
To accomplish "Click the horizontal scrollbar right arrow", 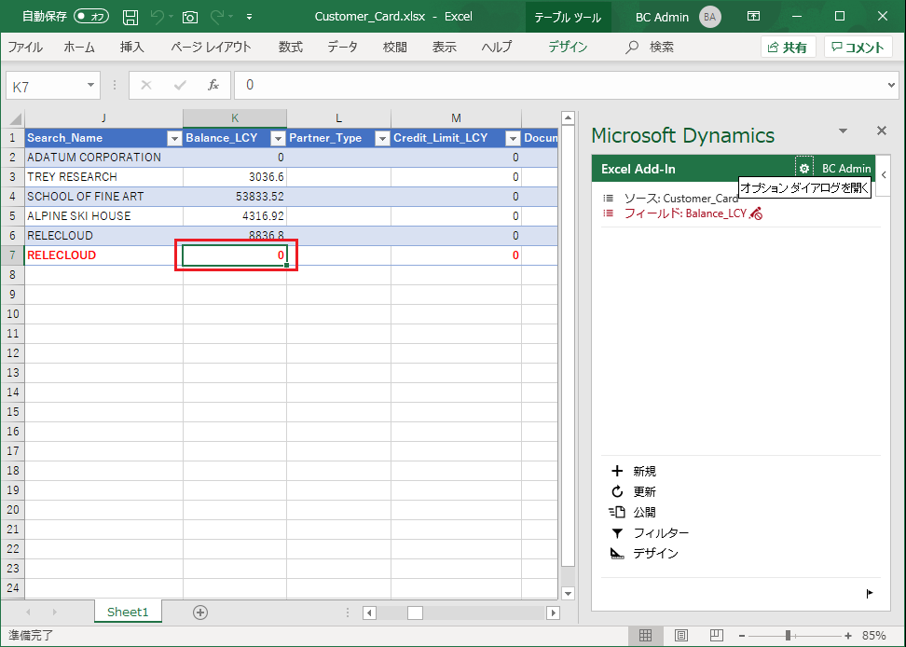I will click(553, 613).
